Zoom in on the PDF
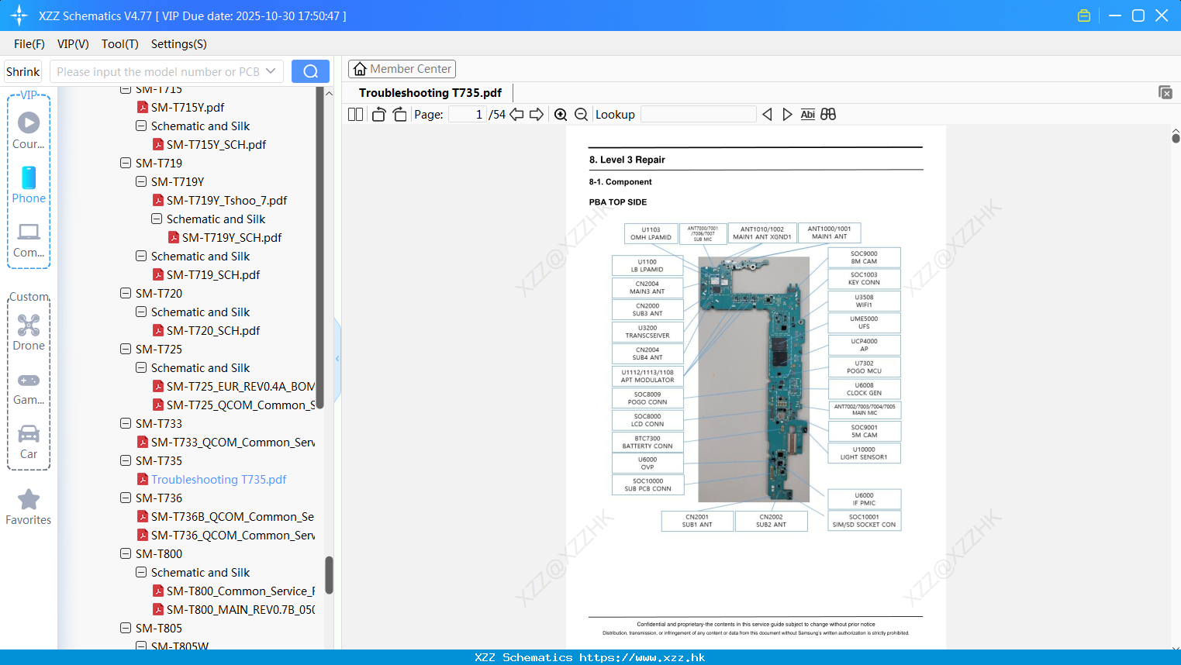The width and height of the screenshot is (1181, 665). coord(561,114)
